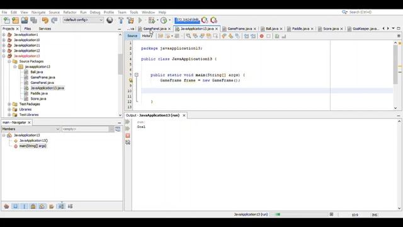Open the Source menu
Image resolution: width=403 pixels, height=227 pixels.
coord(54,12)
